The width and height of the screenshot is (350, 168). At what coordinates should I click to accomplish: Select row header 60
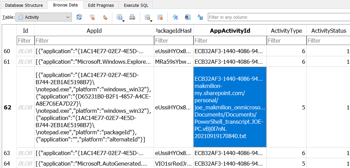tap(9, 51)
